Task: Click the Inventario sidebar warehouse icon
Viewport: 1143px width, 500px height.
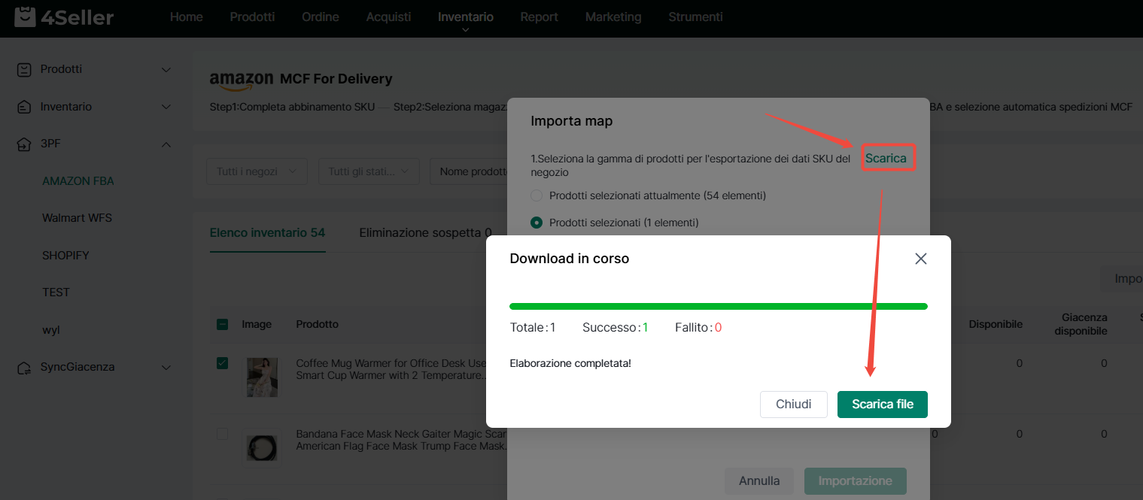Action: pyautogui.click(x=24, y=107)
